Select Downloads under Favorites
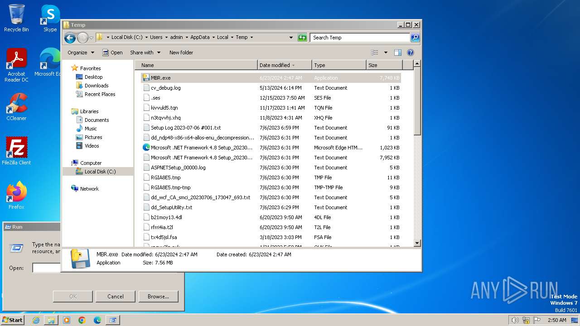This screenshot has width=580, height=326. click(x=97, y=86)
